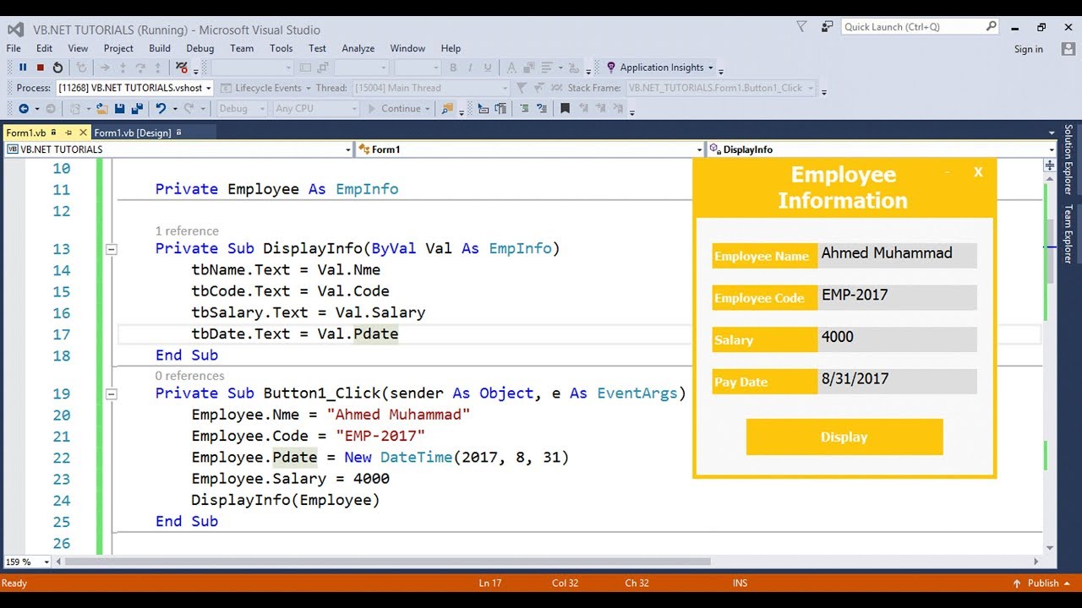This screenshot has height=608, width=1082.
Task: Click the code editor horizontal scrollbar
Action: click(388, 562)
